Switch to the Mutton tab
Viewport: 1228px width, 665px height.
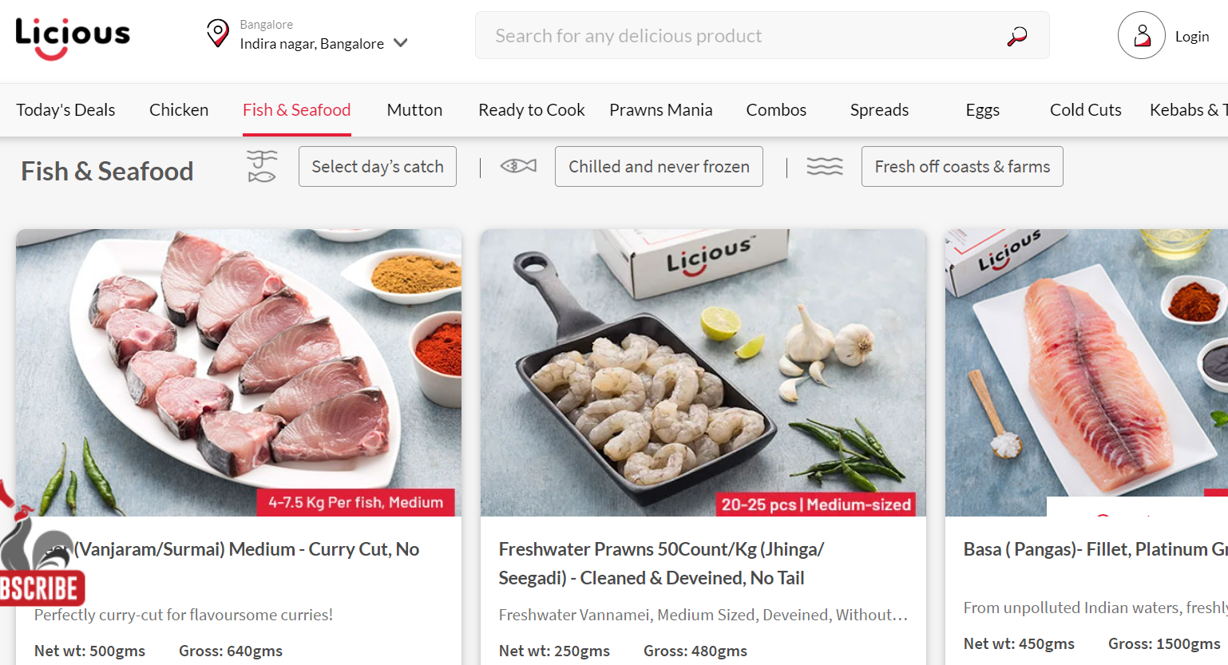pos(414,110)
